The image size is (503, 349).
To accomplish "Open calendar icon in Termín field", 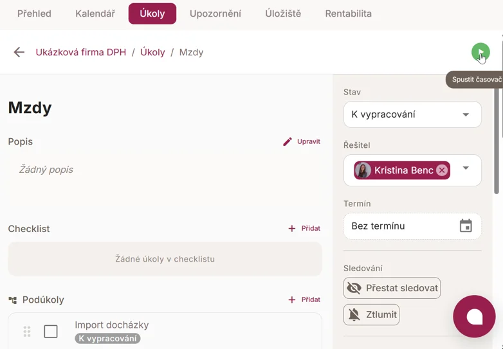I will click(x=466, y=226).
